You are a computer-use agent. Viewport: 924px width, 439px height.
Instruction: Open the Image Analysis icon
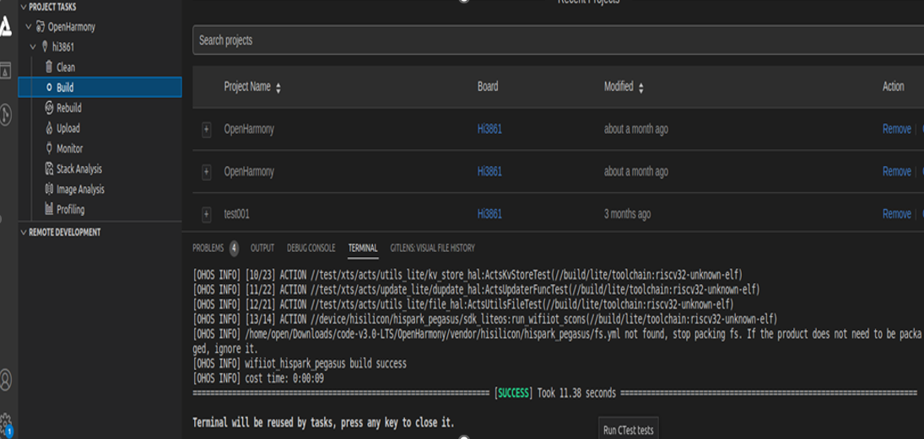coord(50,189)
